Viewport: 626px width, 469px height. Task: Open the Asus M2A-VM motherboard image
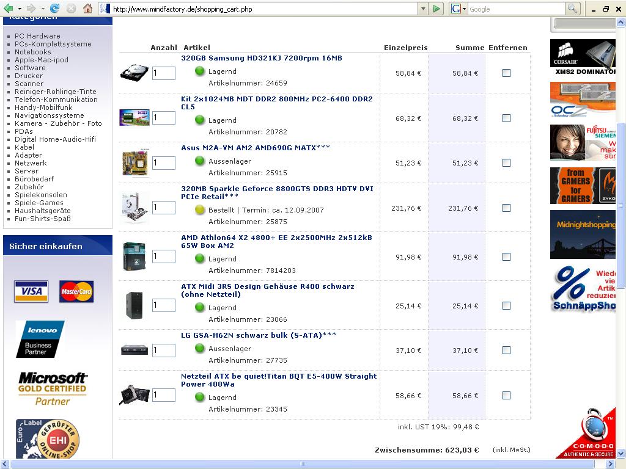click(135, 162)
